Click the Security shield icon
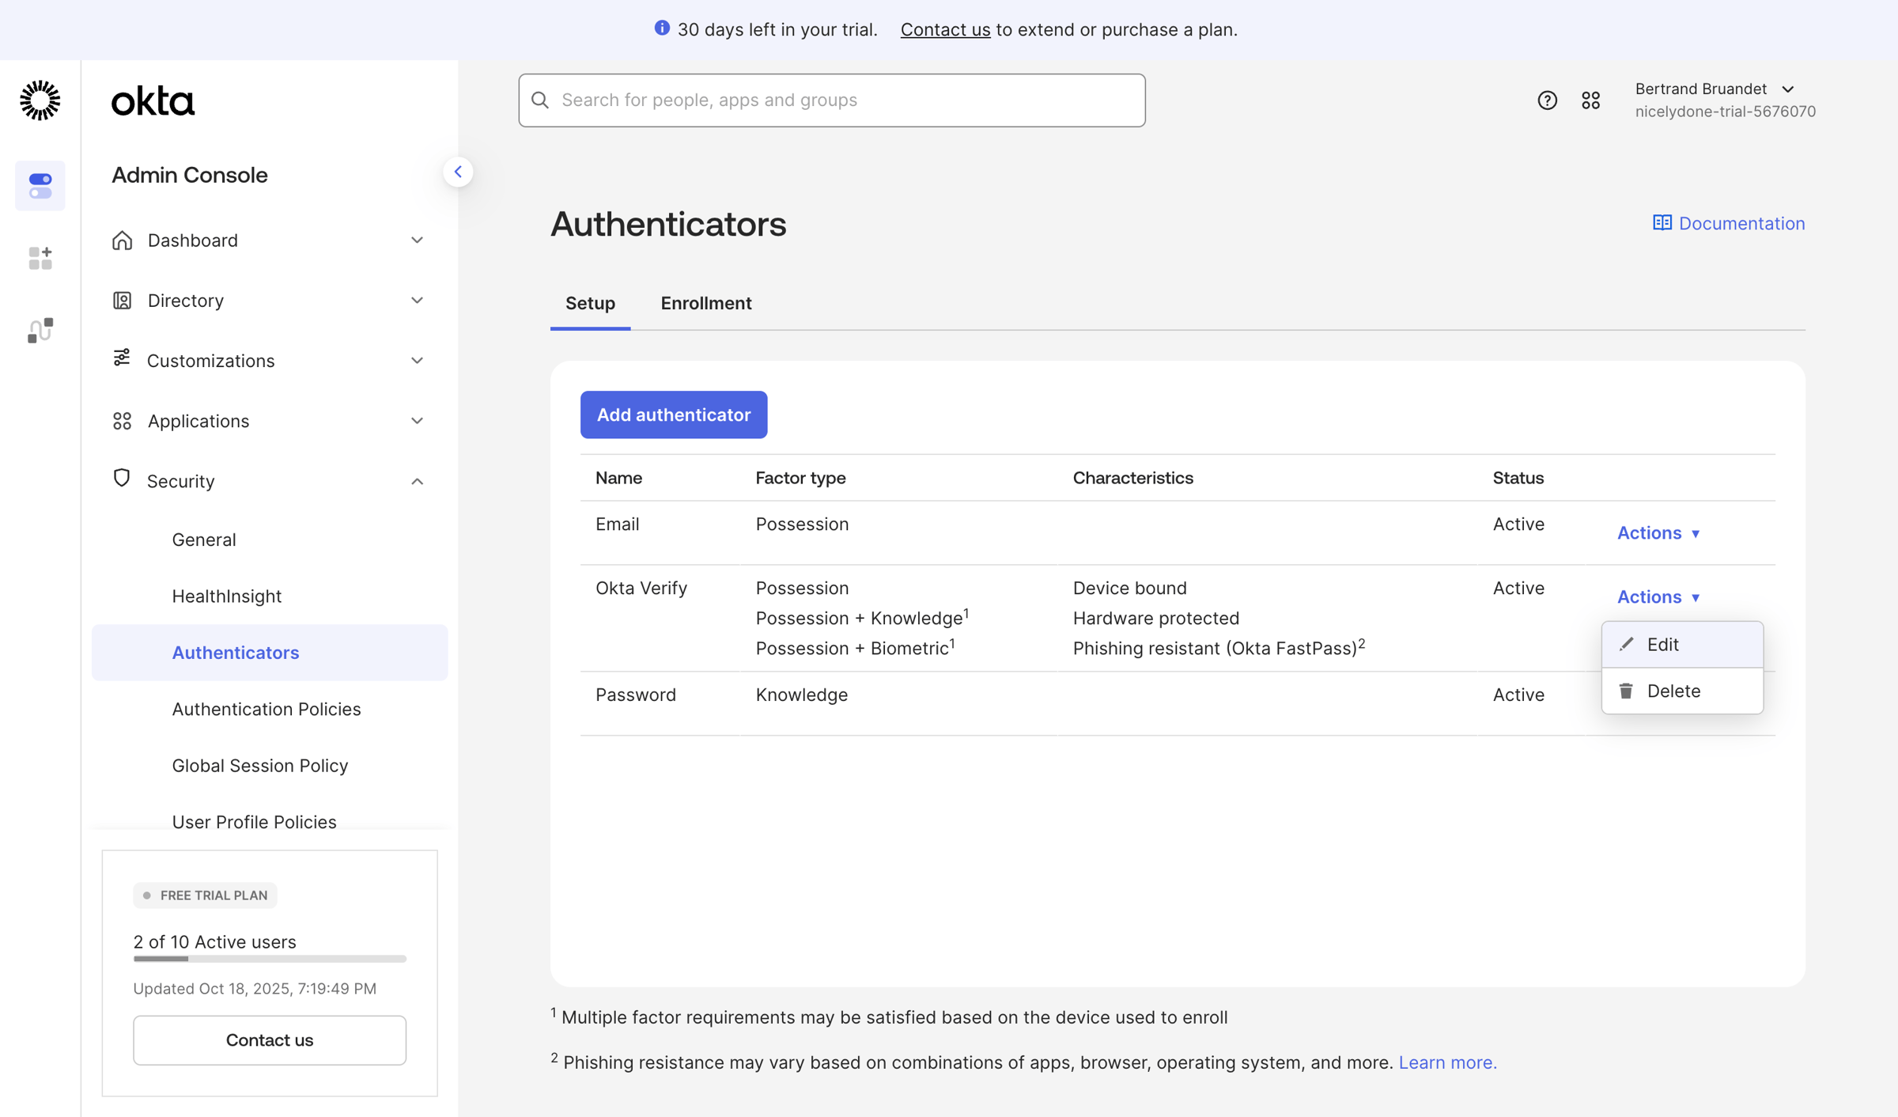 point(122,478)
